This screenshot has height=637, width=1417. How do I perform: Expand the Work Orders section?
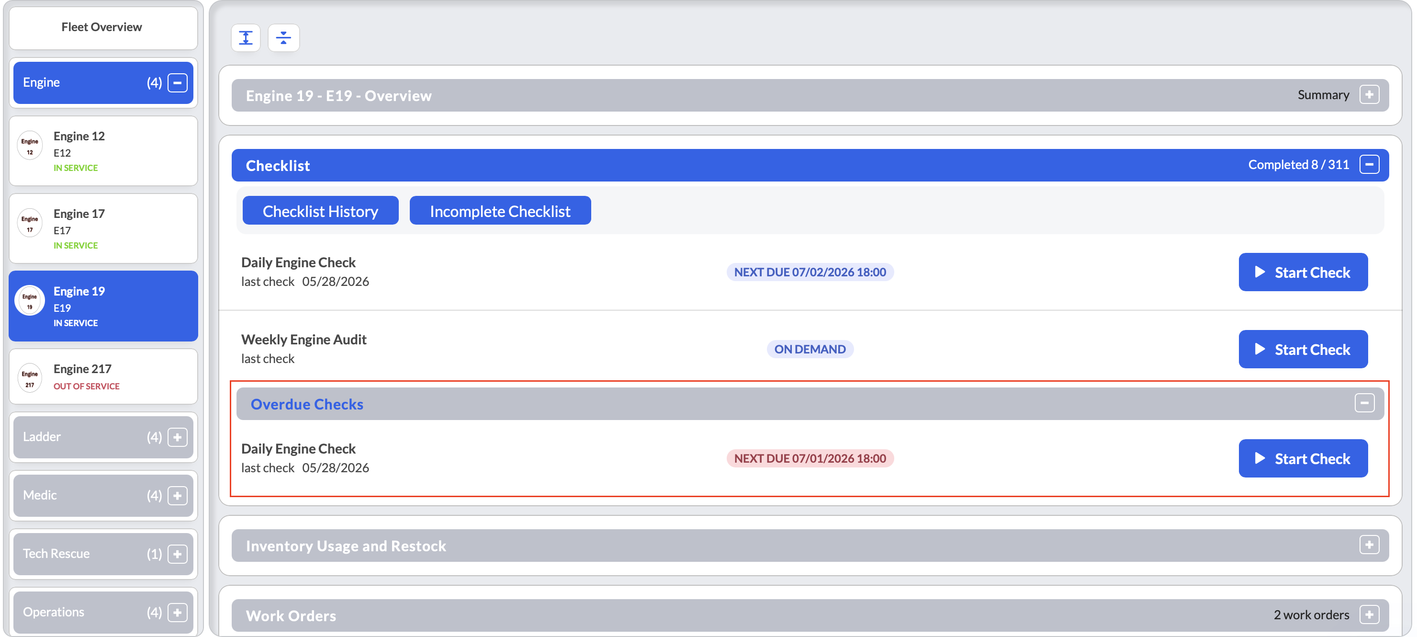coord(1369,614)
